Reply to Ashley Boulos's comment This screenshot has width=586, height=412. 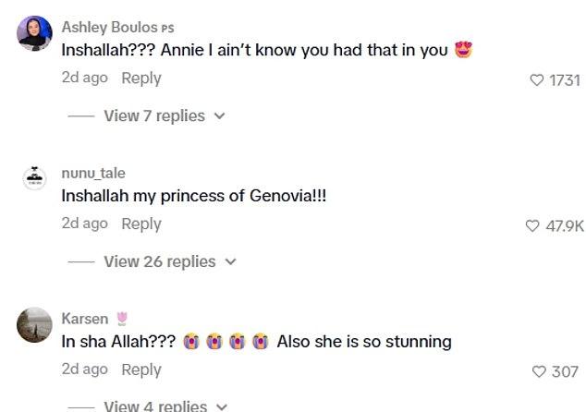pos(141,79)
